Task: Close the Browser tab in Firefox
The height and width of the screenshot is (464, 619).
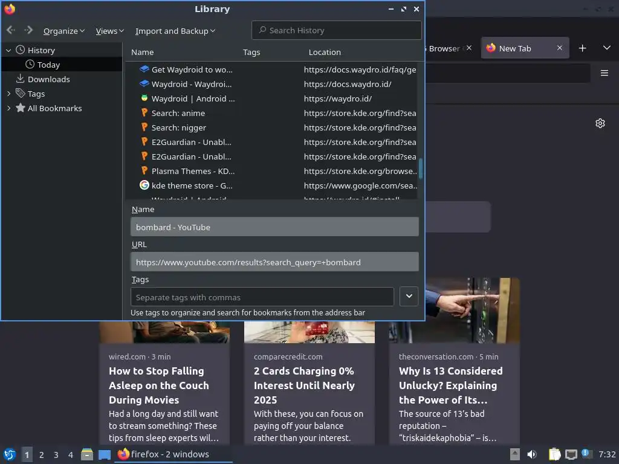Action: click(469, 48)
